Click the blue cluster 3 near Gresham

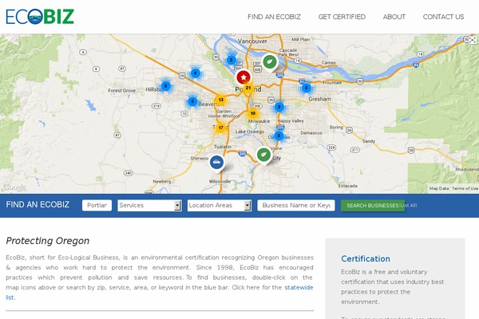pyautogui.click(x=306, y=88)
